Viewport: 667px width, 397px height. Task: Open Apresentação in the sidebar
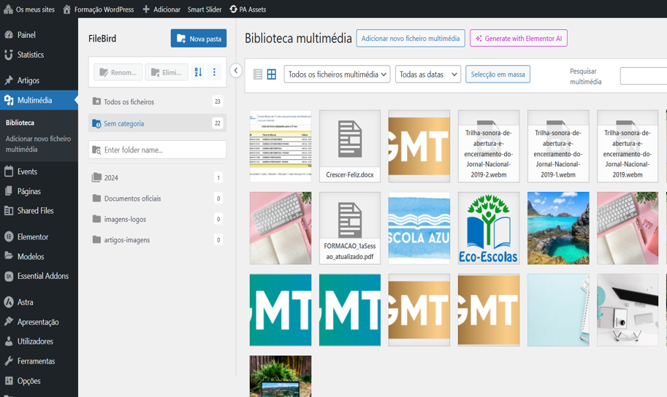point(39,322)
